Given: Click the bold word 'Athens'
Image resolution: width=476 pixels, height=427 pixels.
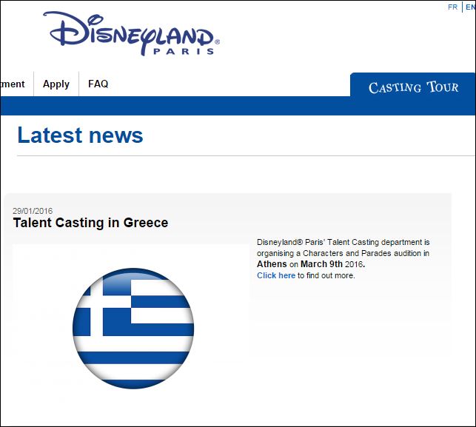Looking at the screenshot, I should tap(272, 264).
